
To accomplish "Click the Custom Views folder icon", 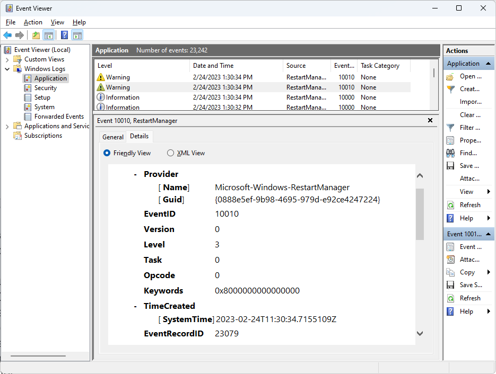I will point(18,59).
